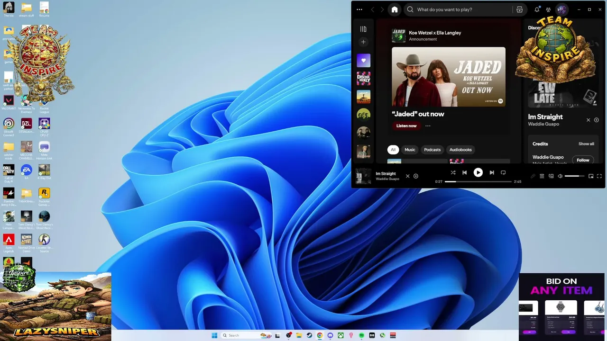Navigate back in Spotify
Viewport: 607px width, 341px height.
point(373,9)
